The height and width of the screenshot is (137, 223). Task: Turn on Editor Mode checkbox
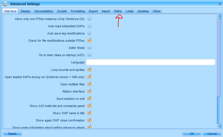point(90,48)
